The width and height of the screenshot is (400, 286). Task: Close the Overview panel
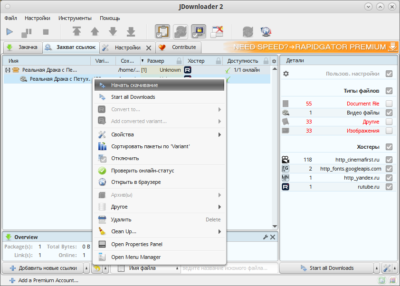tap(273, 237)
